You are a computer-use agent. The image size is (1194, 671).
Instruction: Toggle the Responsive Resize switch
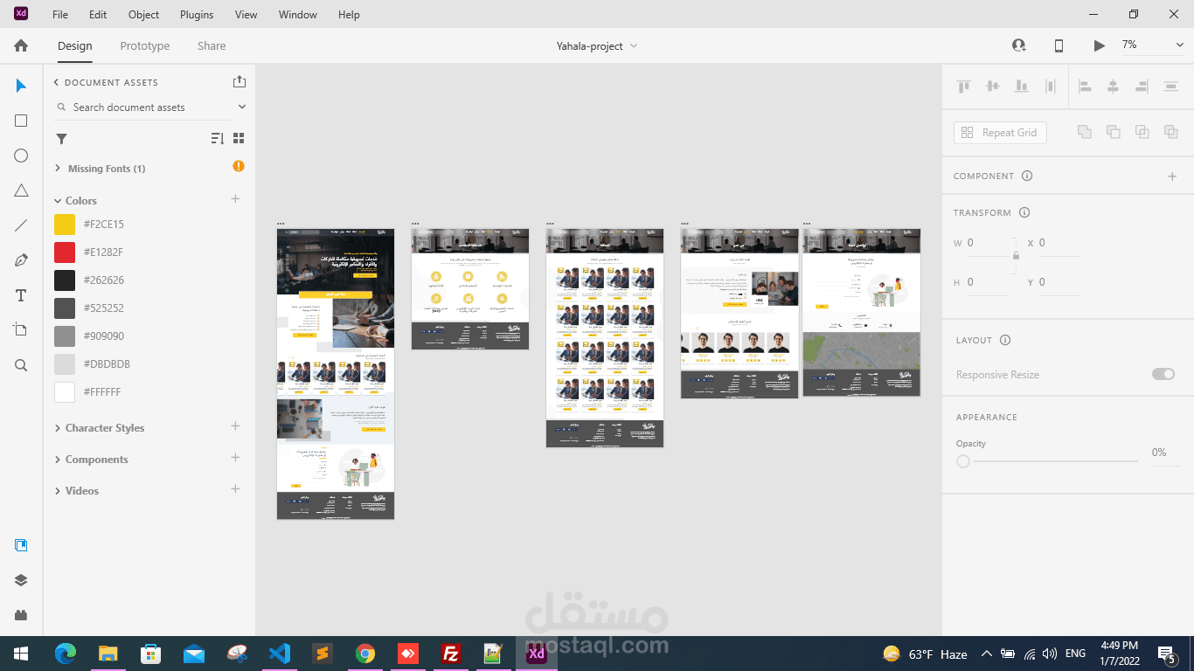tap(1163, 374)
